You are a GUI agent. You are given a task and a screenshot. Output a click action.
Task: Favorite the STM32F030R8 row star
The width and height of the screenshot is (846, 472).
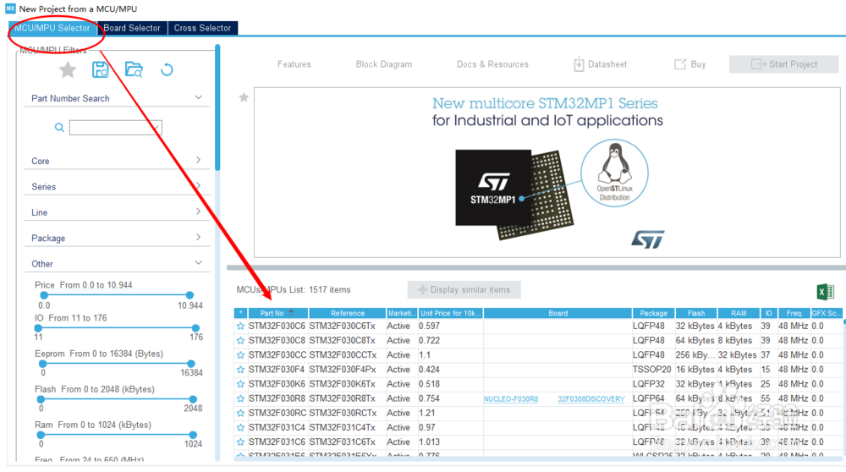[240, 398]
